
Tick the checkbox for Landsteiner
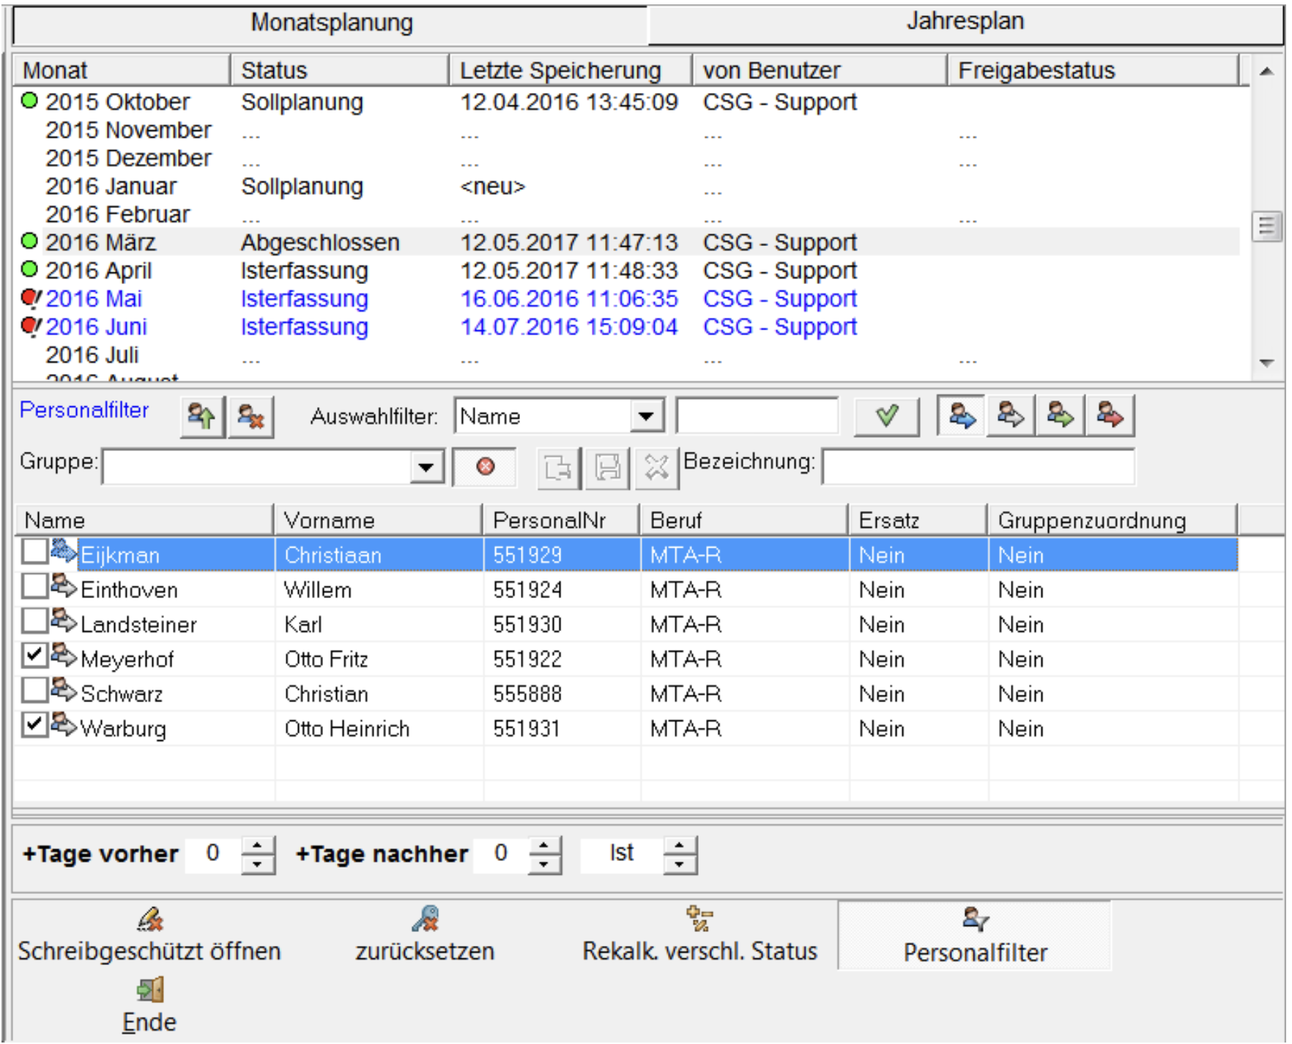[x=34, y=620]
